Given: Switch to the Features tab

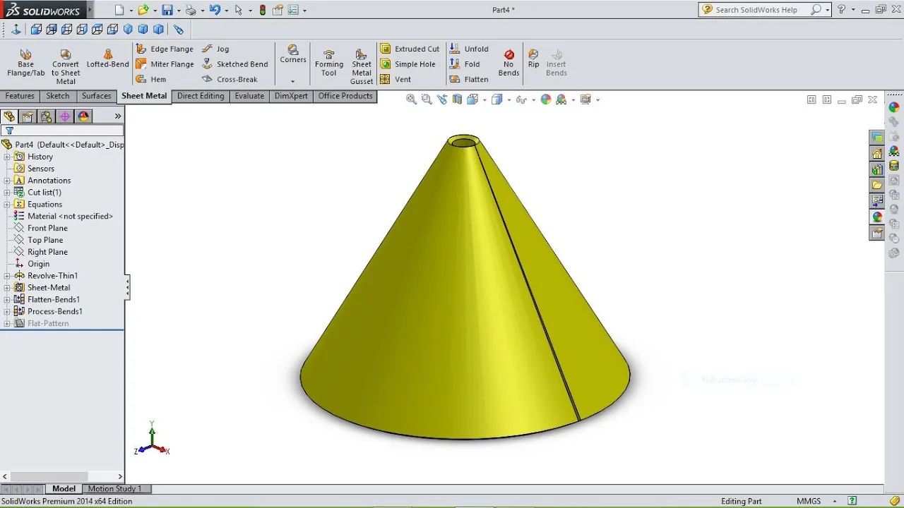Looking at the screenshot, I should 20,97.
